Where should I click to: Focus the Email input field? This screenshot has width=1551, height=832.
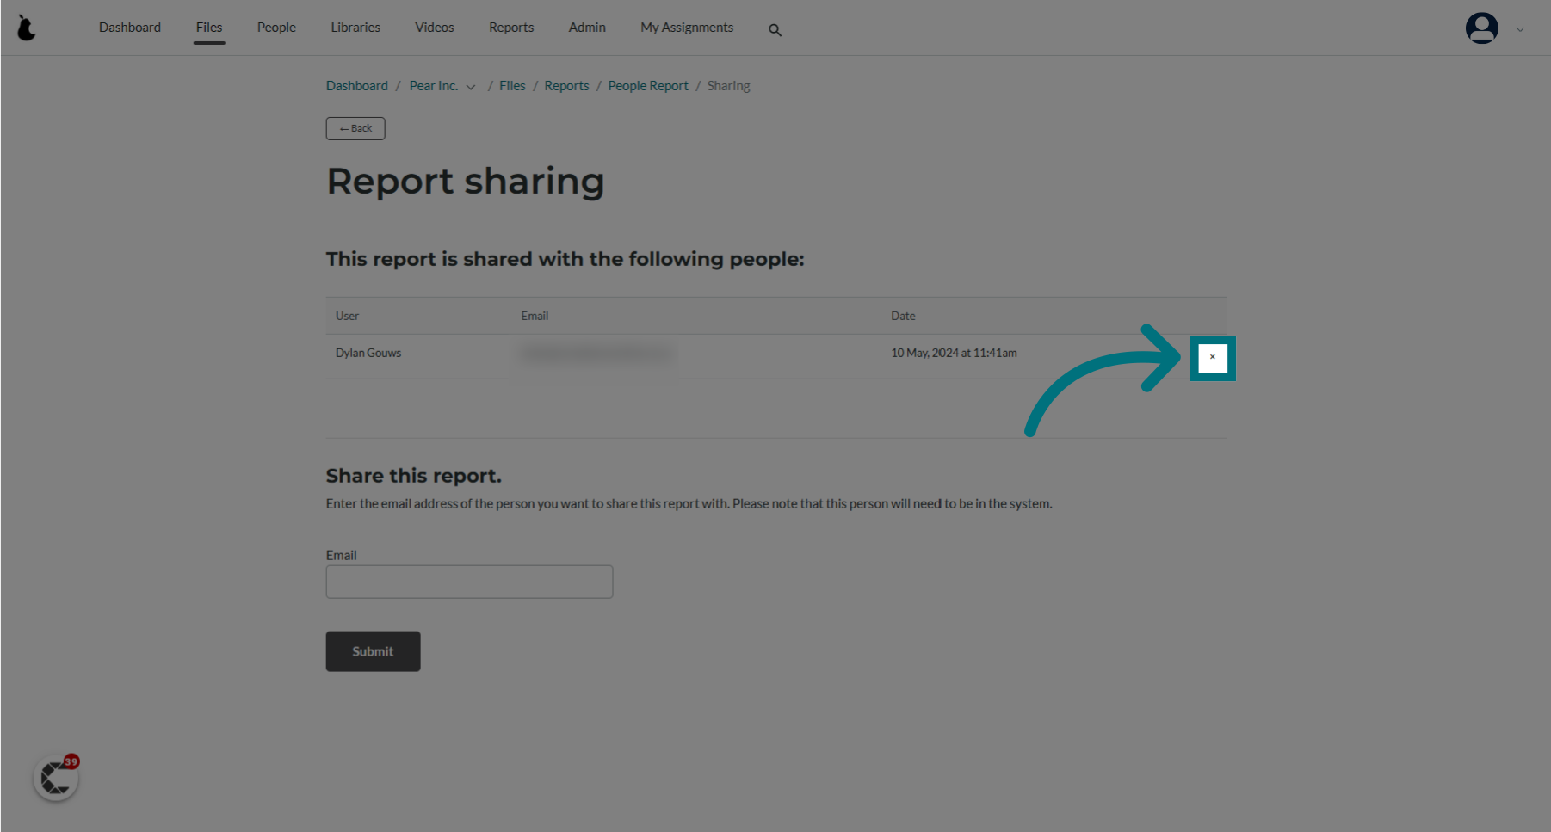[469, 582]
